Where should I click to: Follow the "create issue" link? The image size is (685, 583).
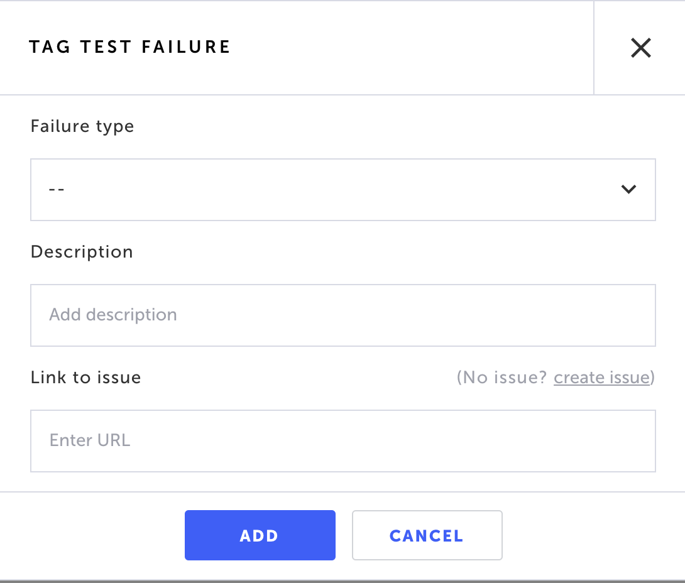click(601, 378)
